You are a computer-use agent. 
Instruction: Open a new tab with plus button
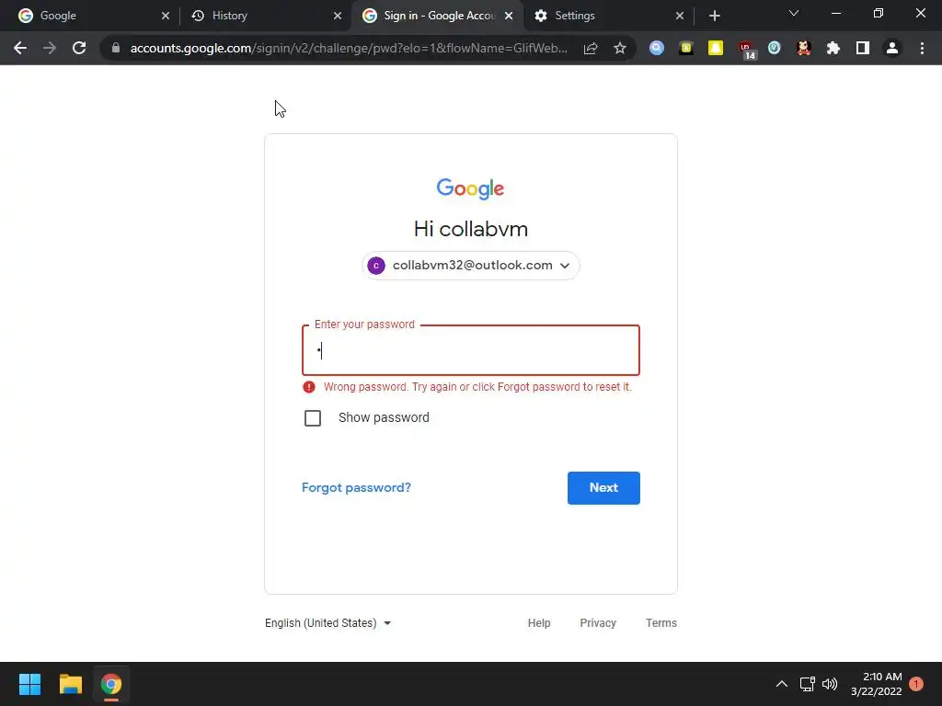[714, 16]
